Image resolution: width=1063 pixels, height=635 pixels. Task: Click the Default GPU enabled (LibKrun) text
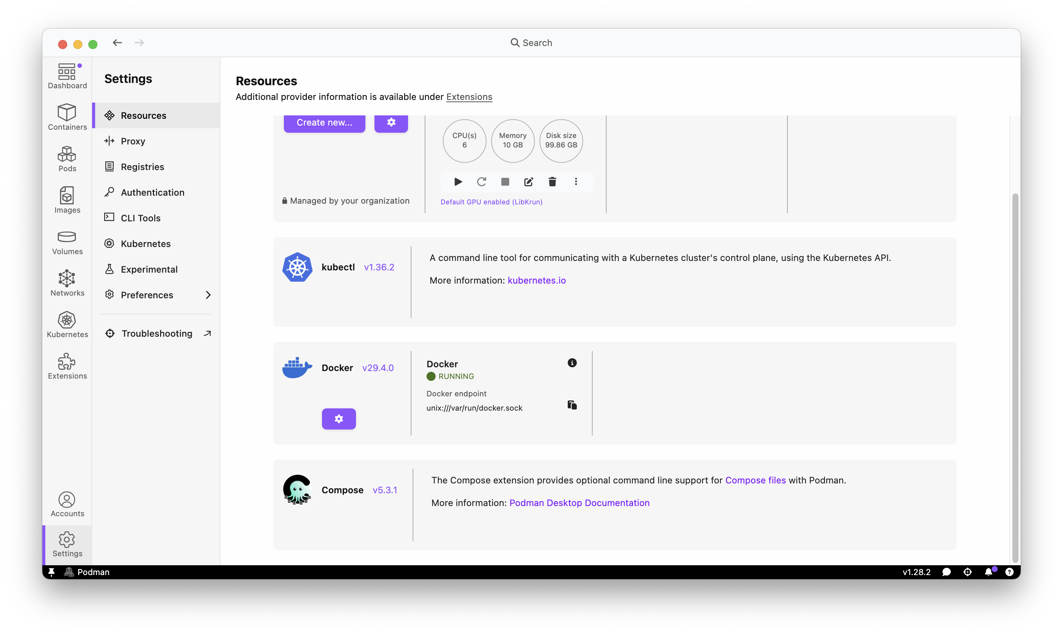tap(491, 202)
